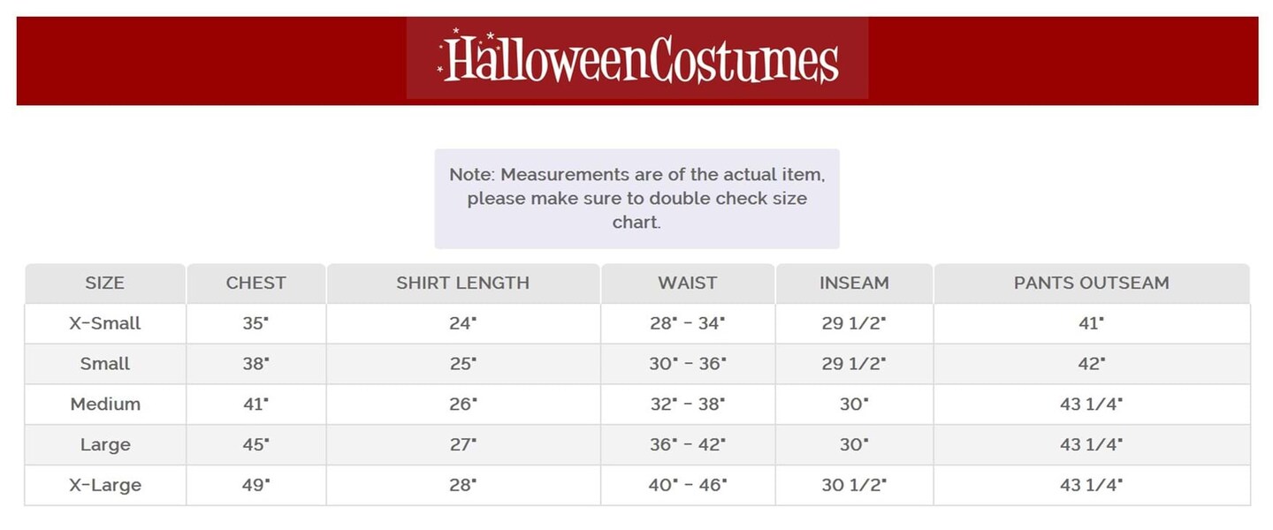Click the measurements note box
Viewport: 1273px width, 530px height.
[x=636, y=199]
